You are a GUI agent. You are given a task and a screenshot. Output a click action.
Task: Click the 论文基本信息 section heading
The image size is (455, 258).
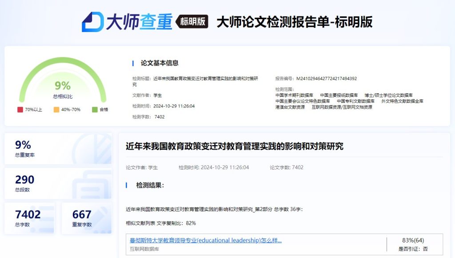click(160, 63)
